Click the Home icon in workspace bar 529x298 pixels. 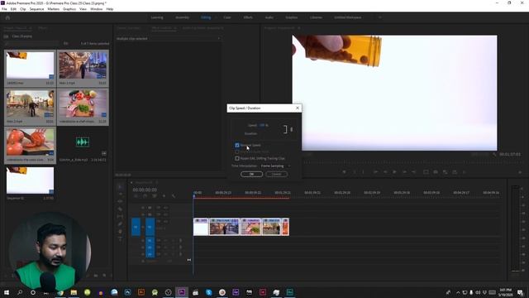tap(7, 17)
